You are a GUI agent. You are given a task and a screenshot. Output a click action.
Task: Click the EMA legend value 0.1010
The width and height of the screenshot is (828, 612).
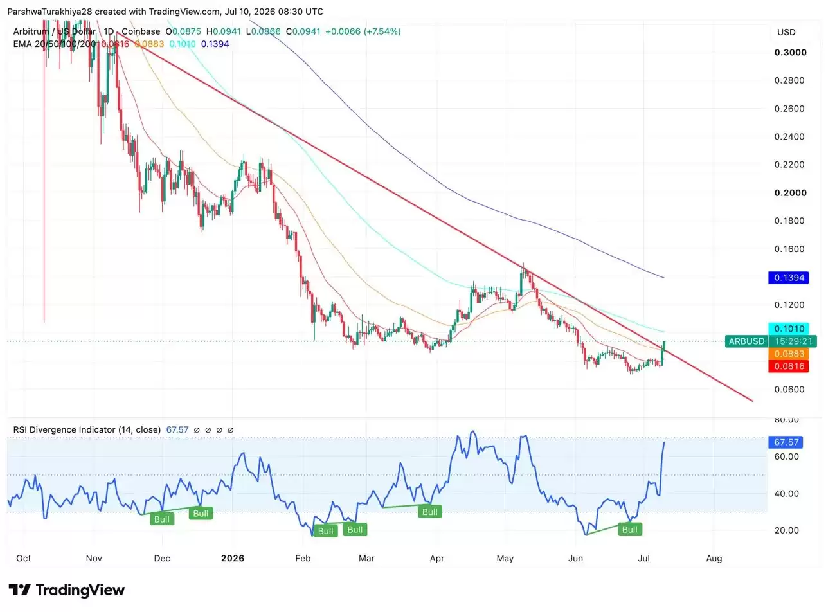pyautogui.click(x=183, y=44)
